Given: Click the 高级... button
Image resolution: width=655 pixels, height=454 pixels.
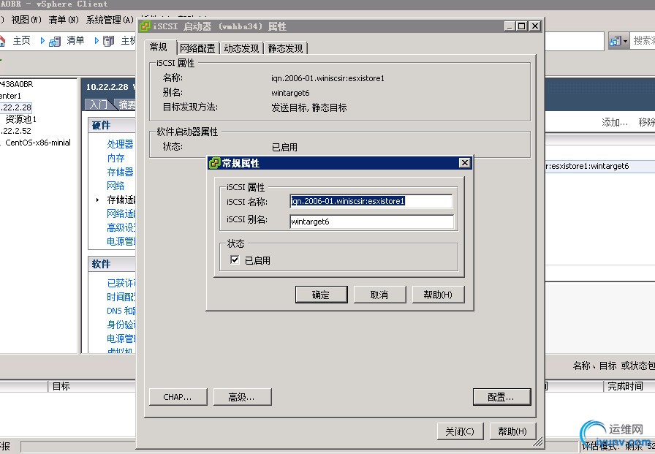Looking at the screenshot, I should tap(242, 397).
